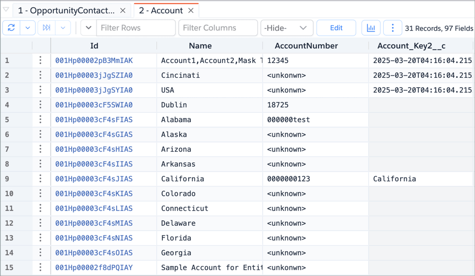Click the AccountNumber column header
Viewport: 475px width, 276px height.
click(x=306, y=46)
